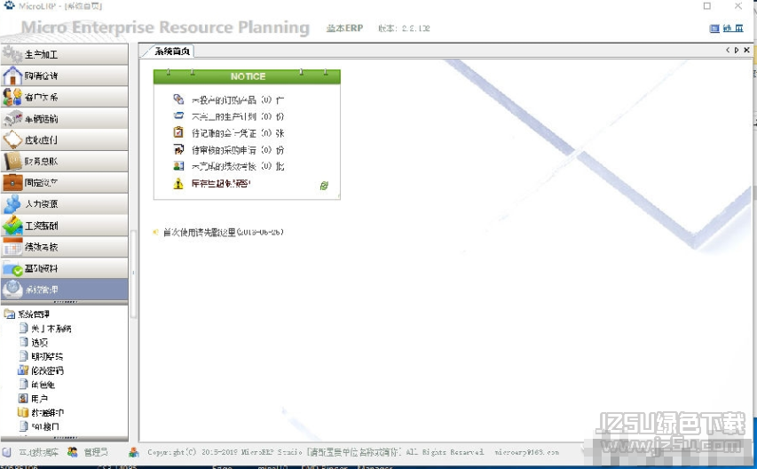Open the 应收应付 module with clipboard icon

64,139
